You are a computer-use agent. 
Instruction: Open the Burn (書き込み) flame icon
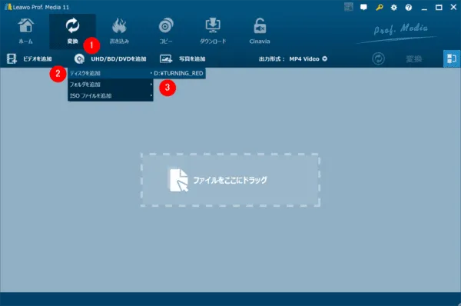pos(119,25)
